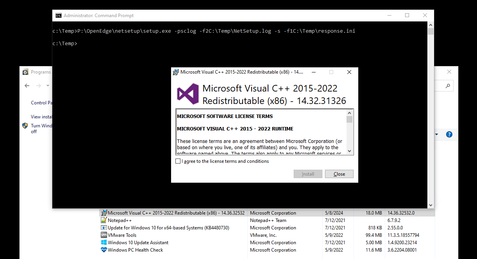Click Visual Studio logo in installer dialog
The height and width of the screenshot is (259, 477).
click(188, 94)
